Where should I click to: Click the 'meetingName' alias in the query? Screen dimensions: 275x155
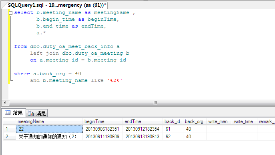point(112,13)
